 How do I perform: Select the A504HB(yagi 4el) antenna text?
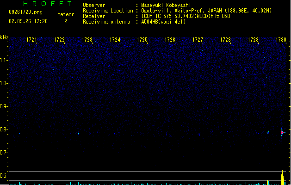tap(163, 22)
